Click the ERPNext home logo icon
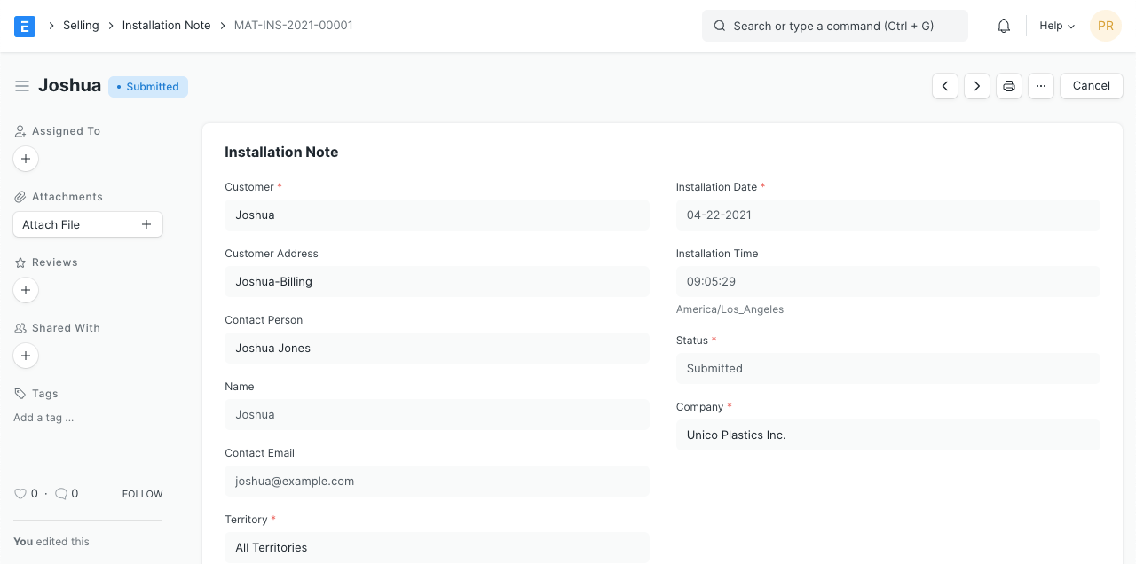Viewport: 1136px width, 564px height. click(x=25, y=26)
